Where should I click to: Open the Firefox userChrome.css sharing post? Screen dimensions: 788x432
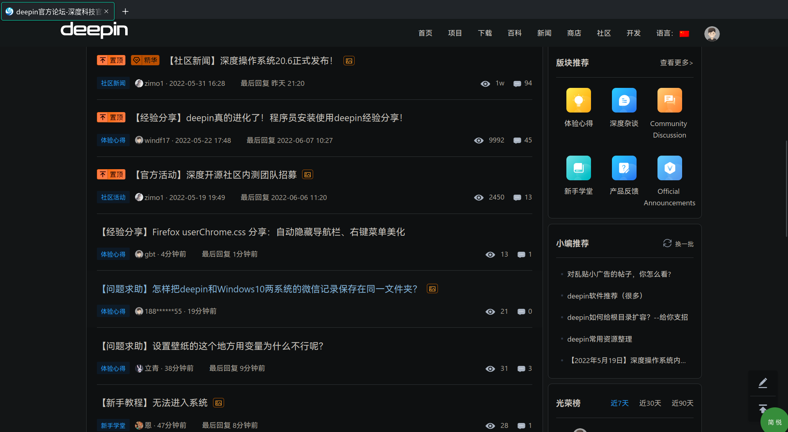coord(252,232)
